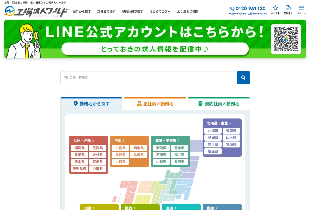Click inside the keyword search input field
The image size is (318, 210).
[x=147, y=78]
